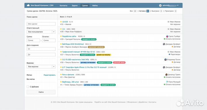Open the Доработка footer link

143,102
